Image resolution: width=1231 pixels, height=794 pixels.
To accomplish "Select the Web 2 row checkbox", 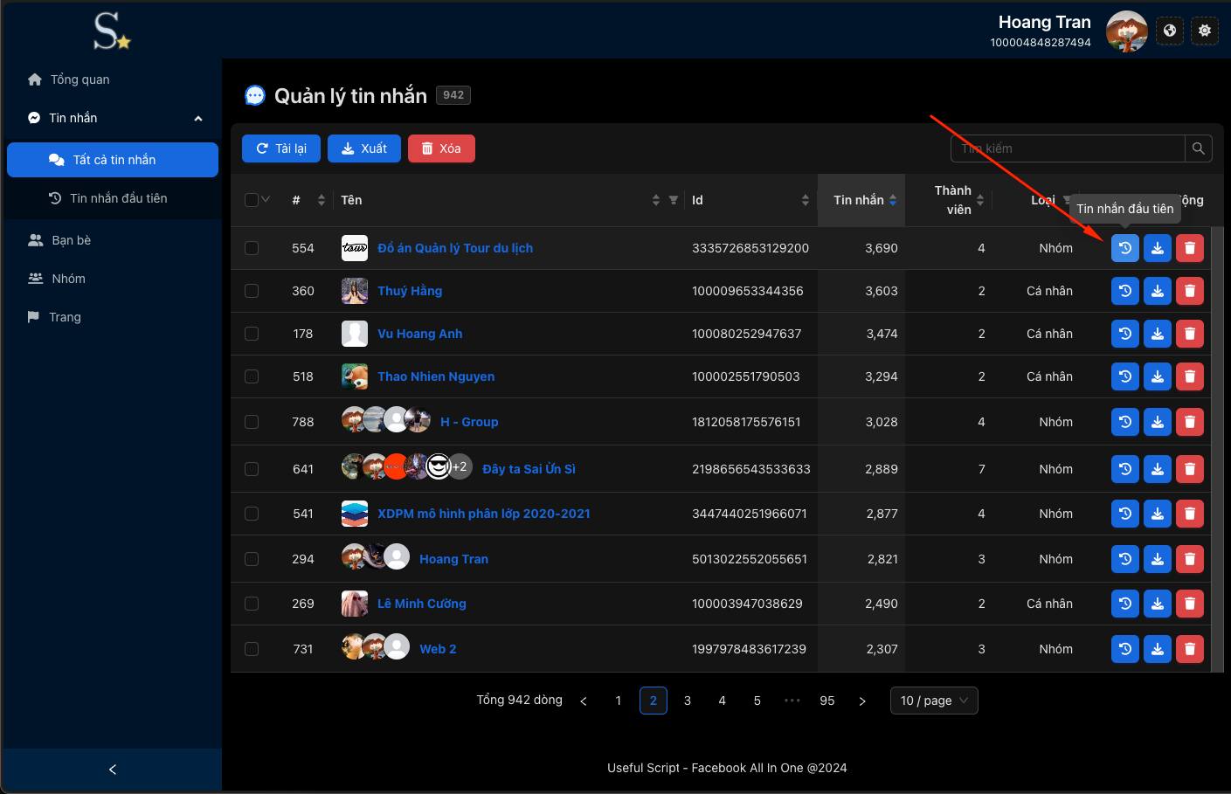I will (252, 649).
